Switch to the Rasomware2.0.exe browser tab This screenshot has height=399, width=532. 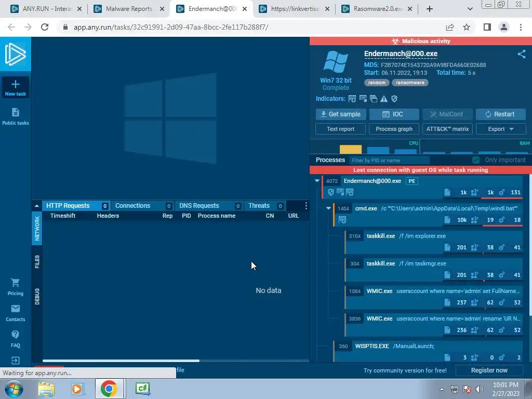(378, 9)
